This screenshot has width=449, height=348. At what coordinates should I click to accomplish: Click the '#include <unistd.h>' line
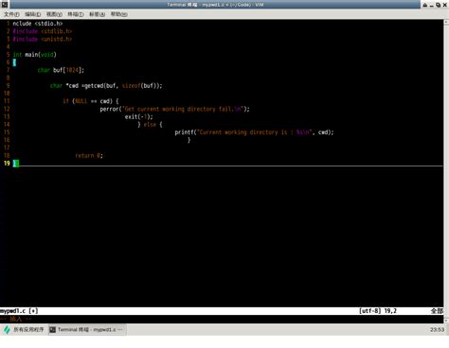[43, 39]
